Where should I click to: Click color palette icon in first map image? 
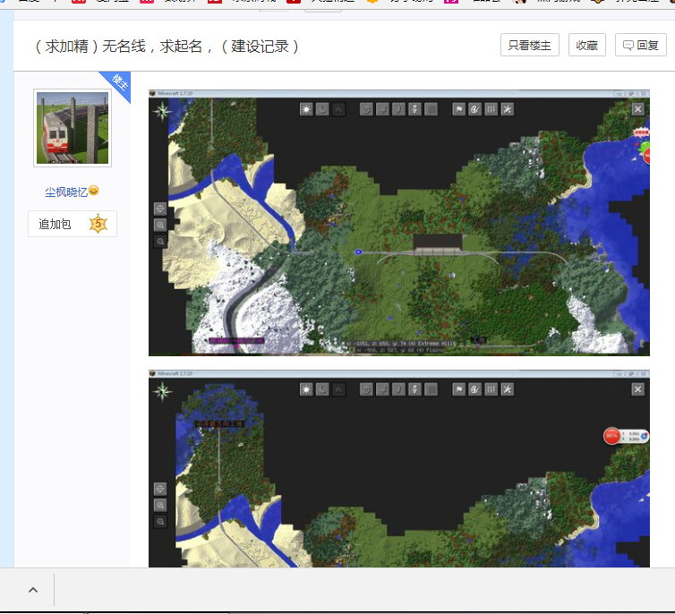pyautogui.click(x=474, y=109)
